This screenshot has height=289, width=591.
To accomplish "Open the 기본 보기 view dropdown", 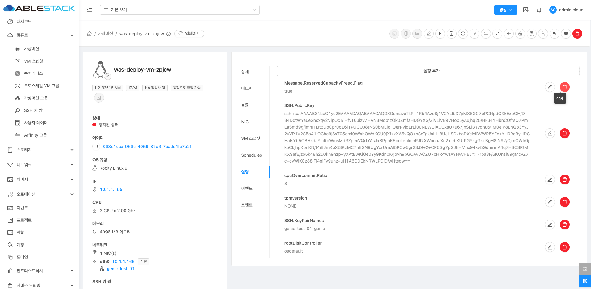I will [x=180, y=10].
